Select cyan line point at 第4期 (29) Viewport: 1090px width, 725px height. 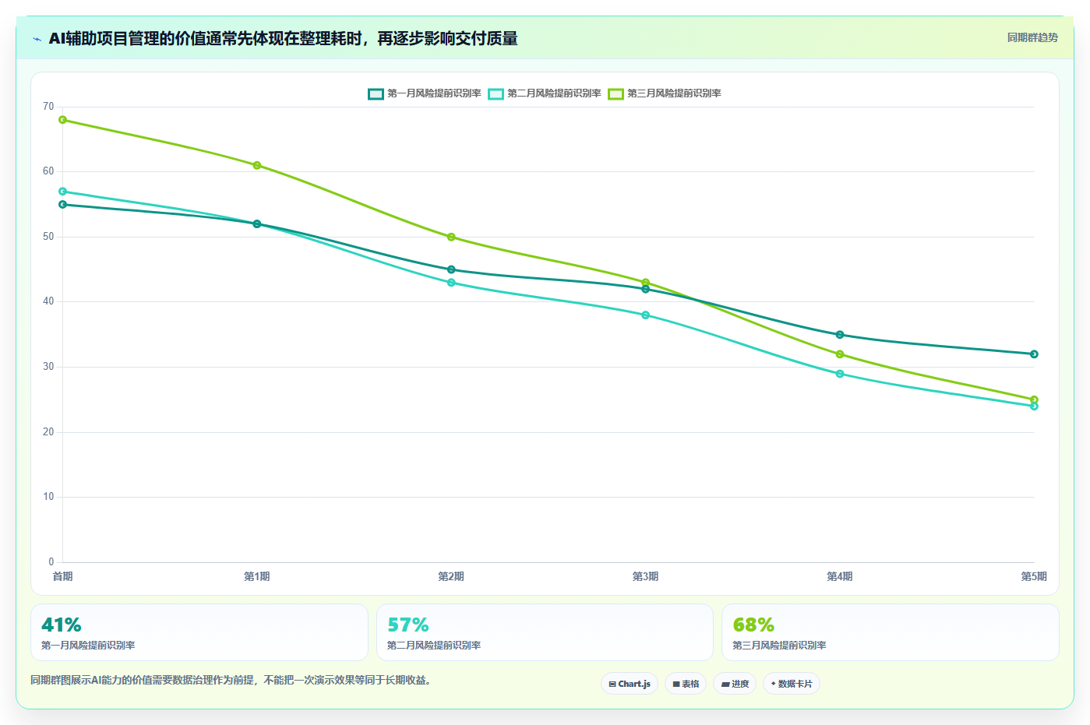[x=840, y=374]
